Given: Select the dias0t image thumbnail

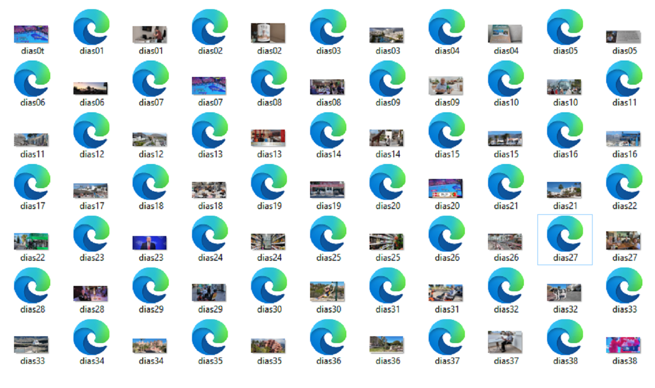Looking at the screenshot, I should [31, 35].
